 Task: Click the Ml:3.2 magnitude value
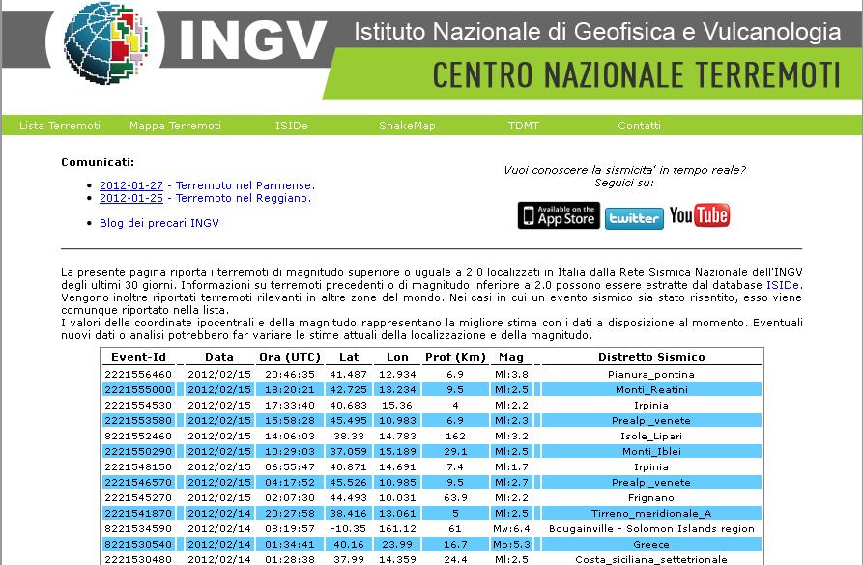(x=511, y=436)
